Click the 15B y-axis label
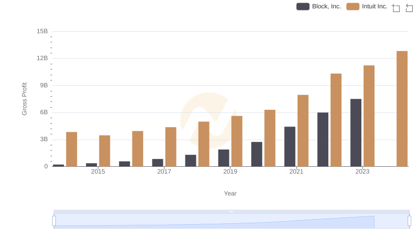This screenshot has width=419, height=241. point(42,31)
